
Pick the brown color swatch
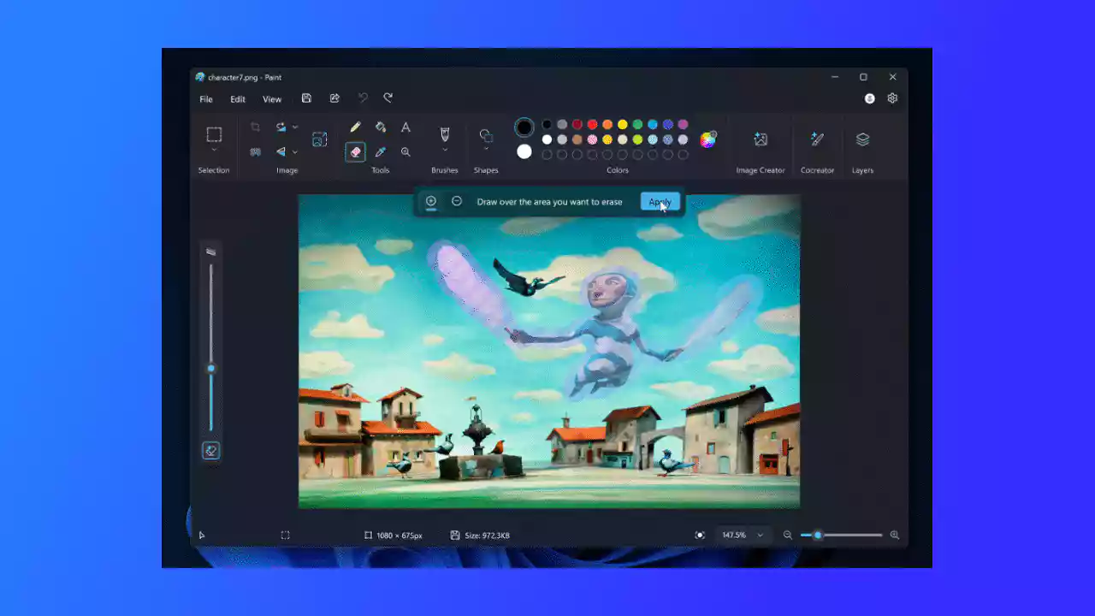click(577, 139)
